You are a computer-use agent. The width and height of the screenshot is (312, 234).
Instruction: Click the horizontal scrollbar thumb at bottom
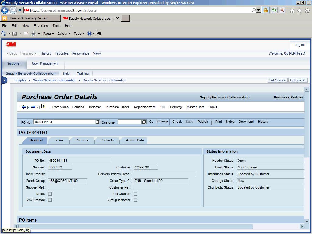[x=136, y=226]
